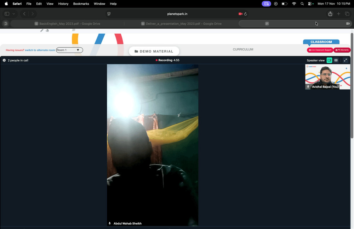This screenshot has height=229, width=354.
Task: Click the Now Playing menu bar icon
Action: [276, 4]
